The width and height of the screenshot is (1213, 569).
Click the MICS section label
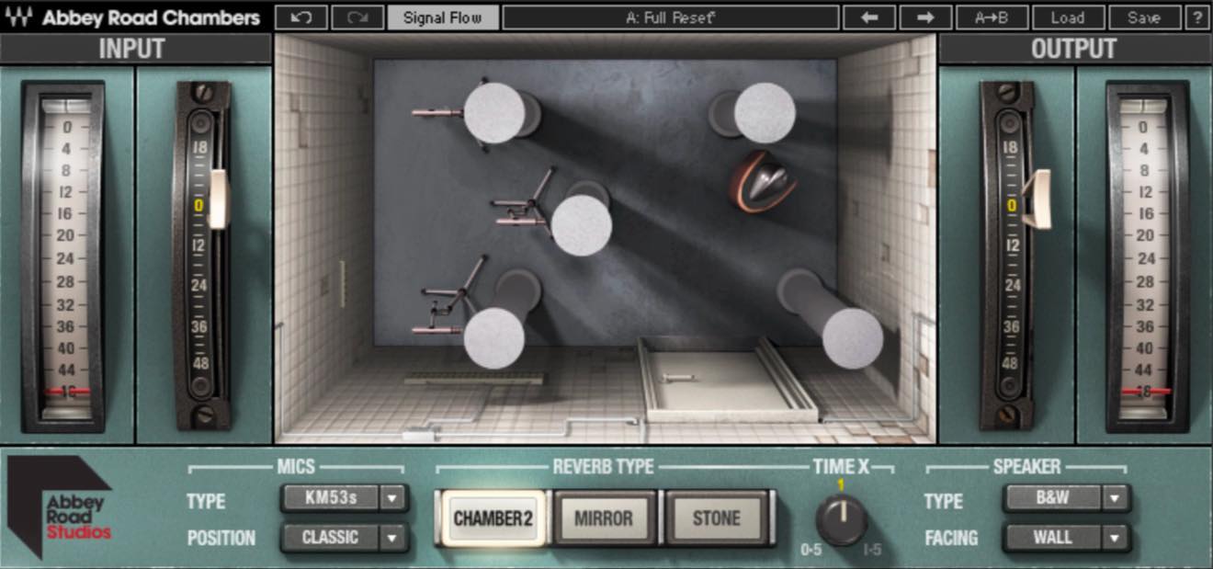[x=296, y=467]
